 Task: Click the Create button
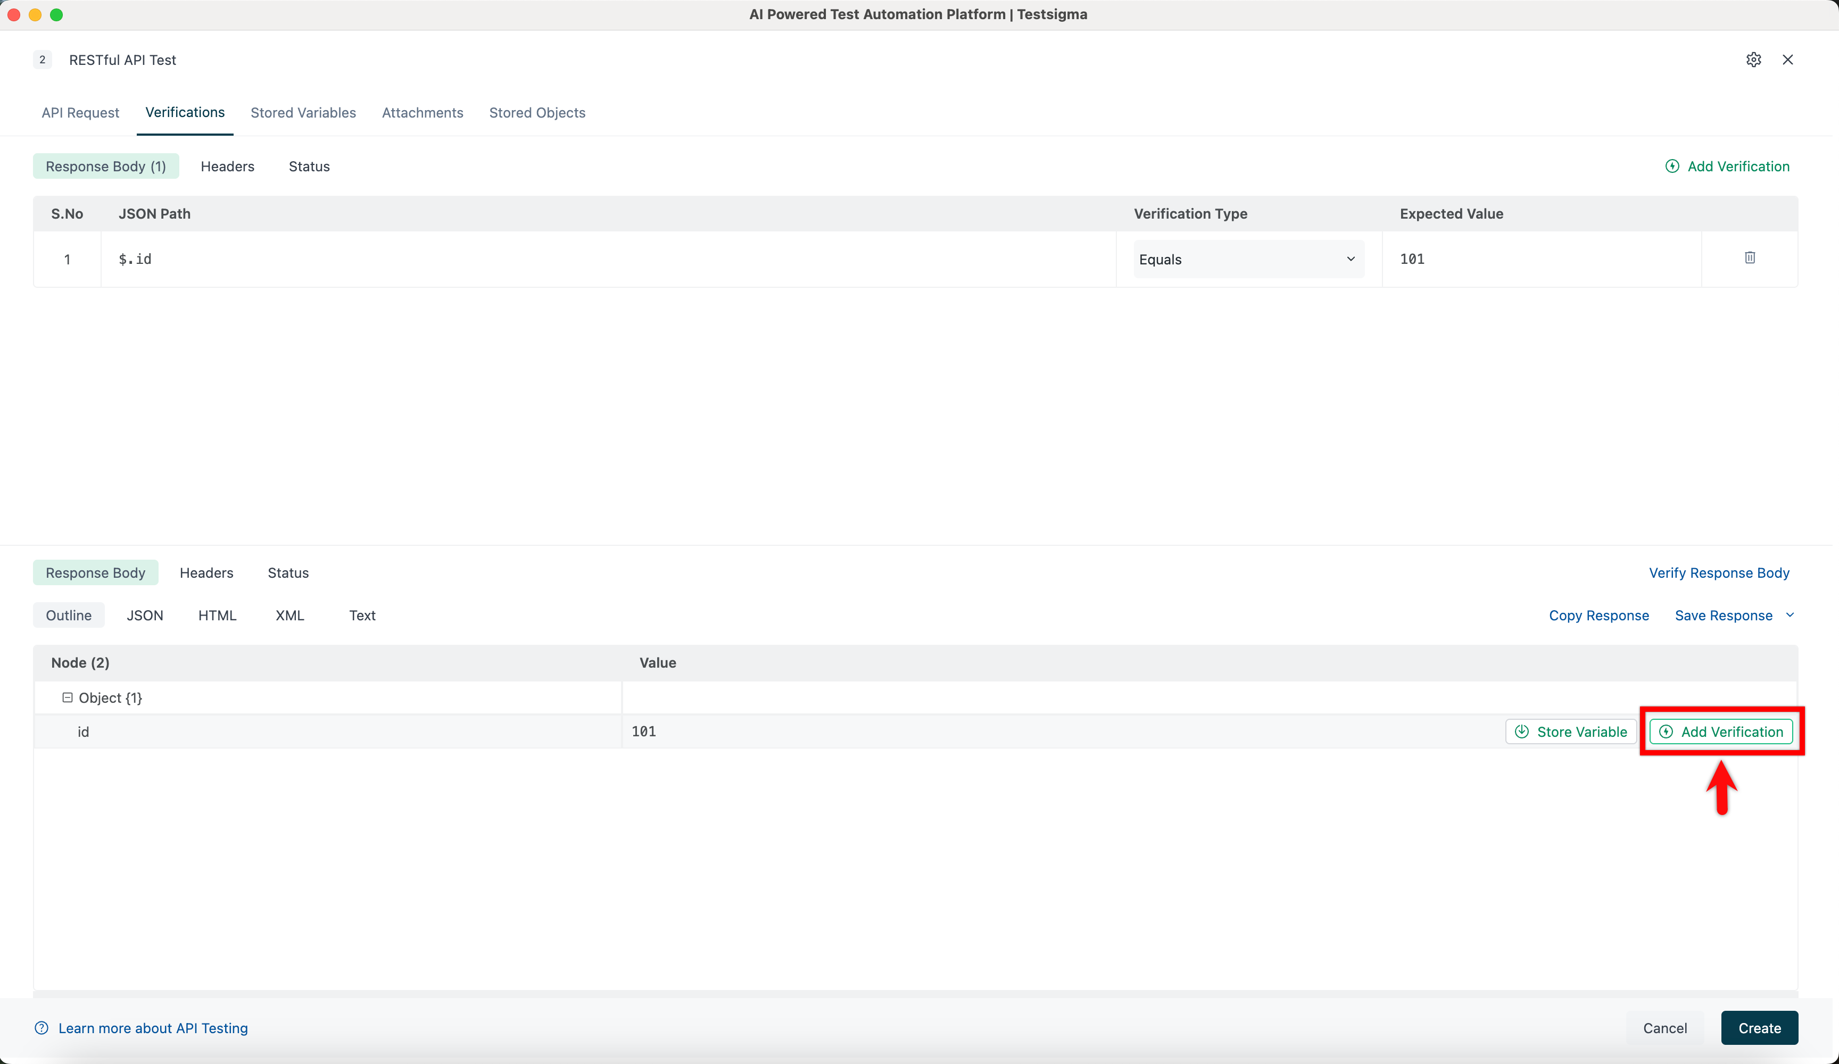click(x=1759, y=1028)
